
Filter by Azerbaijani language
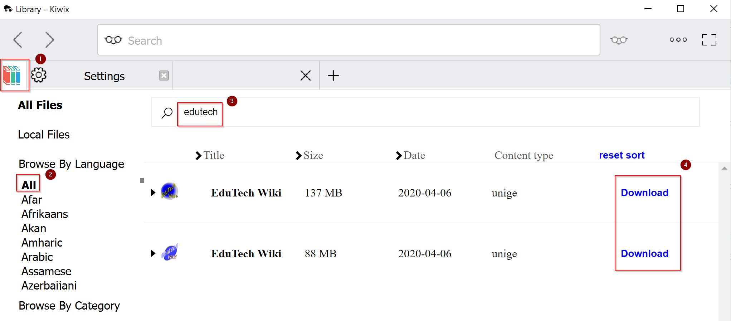[49, 286]
